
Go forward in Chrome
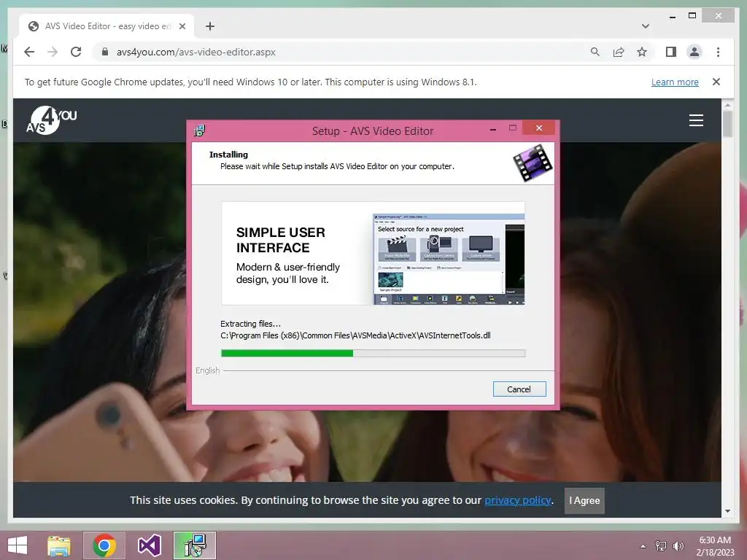tap(53, 52)
